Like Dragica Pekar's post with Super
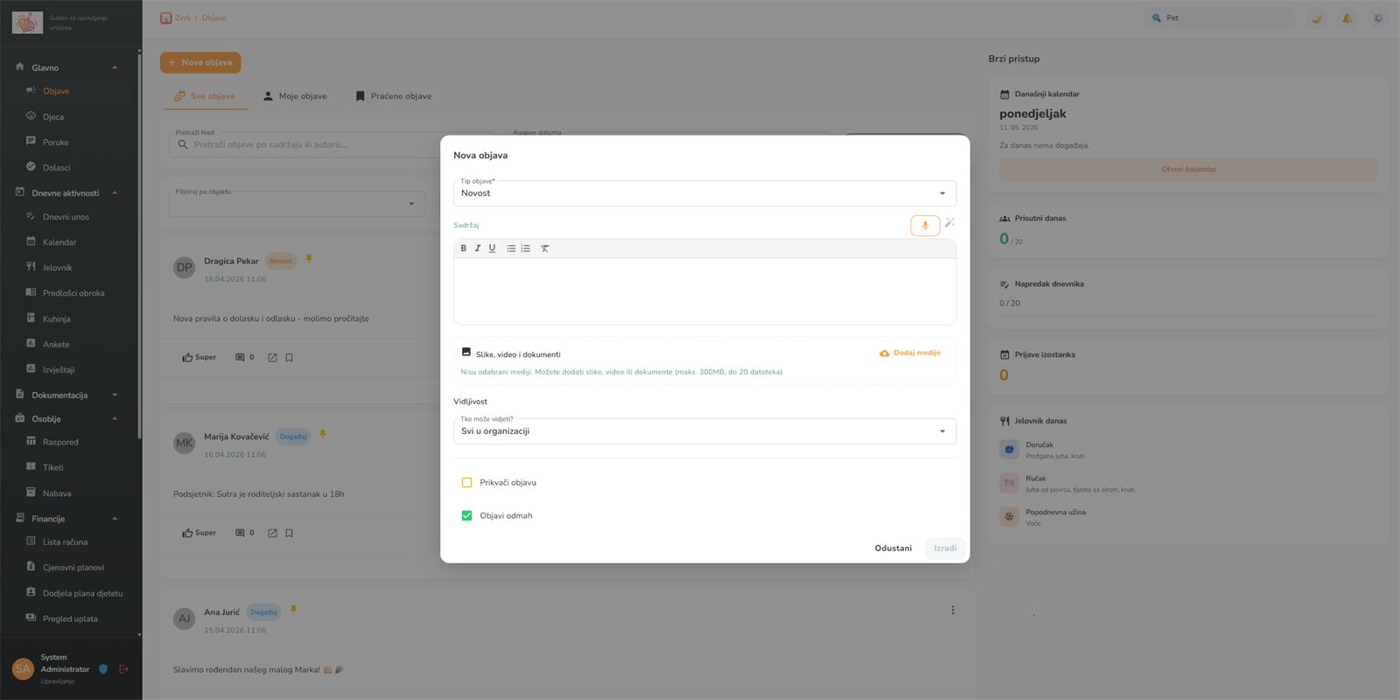This screenshot has height=700, width=1400. [199, 357]
